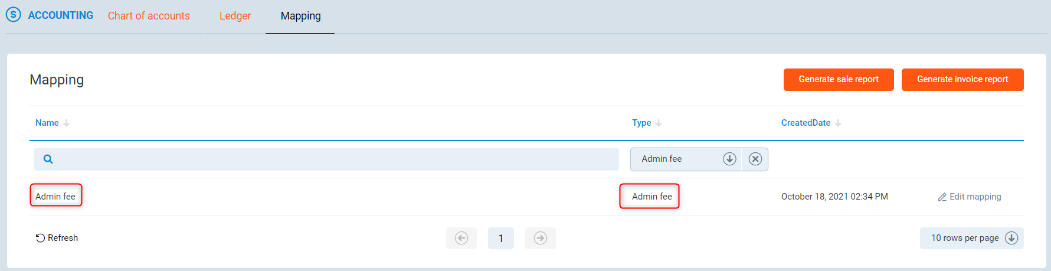This screenshot has width=1051, height=271.
Task: Select the Mapping tab
Action: pyautogui.click(x=300, y=16)
